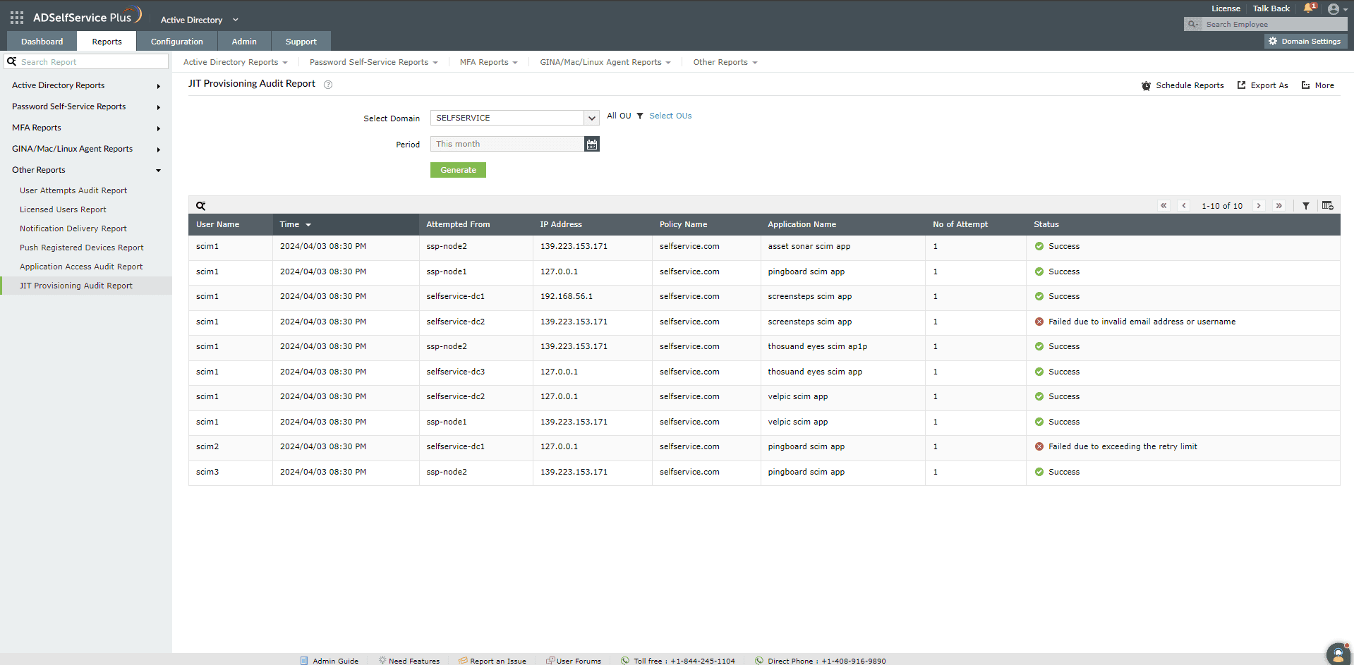Image resolution: width=1354 pixels, height=665 pixels.
Task: Expand the Select Domain dropdown
Action: pos(592,118)
